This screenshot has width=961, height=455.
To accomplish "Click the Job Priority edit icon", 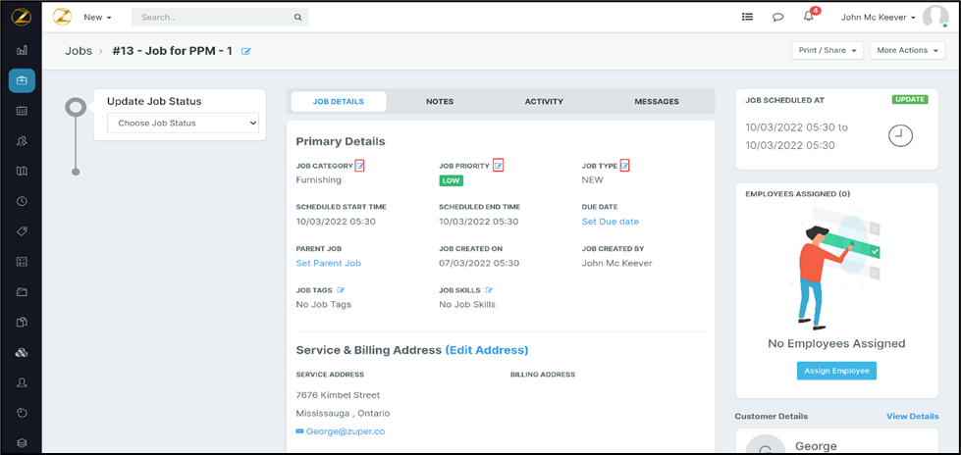I will [x=498, y=166].
